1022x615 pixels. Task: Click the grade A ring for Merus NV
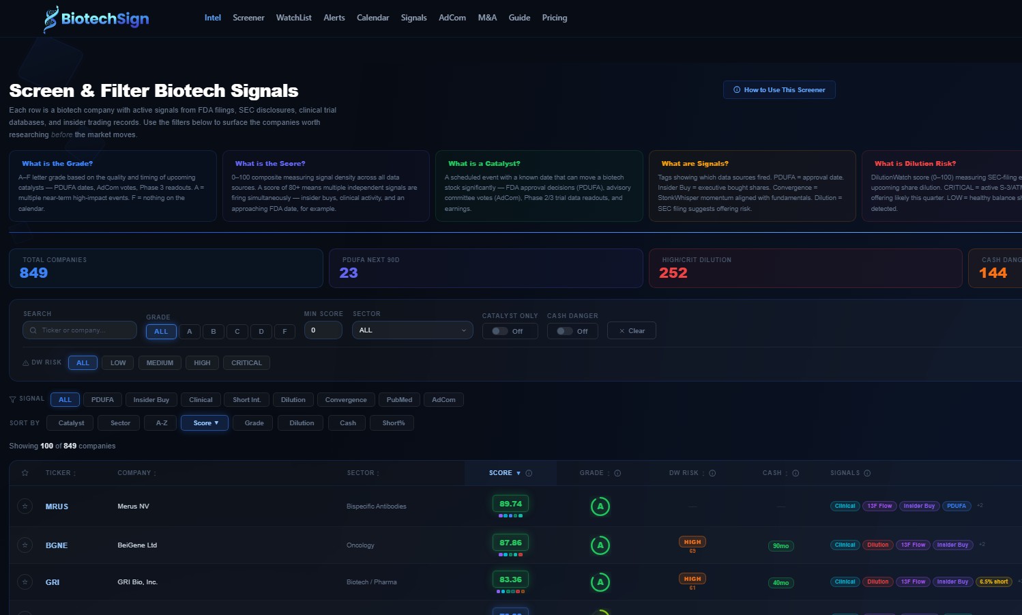coord(600,506)
